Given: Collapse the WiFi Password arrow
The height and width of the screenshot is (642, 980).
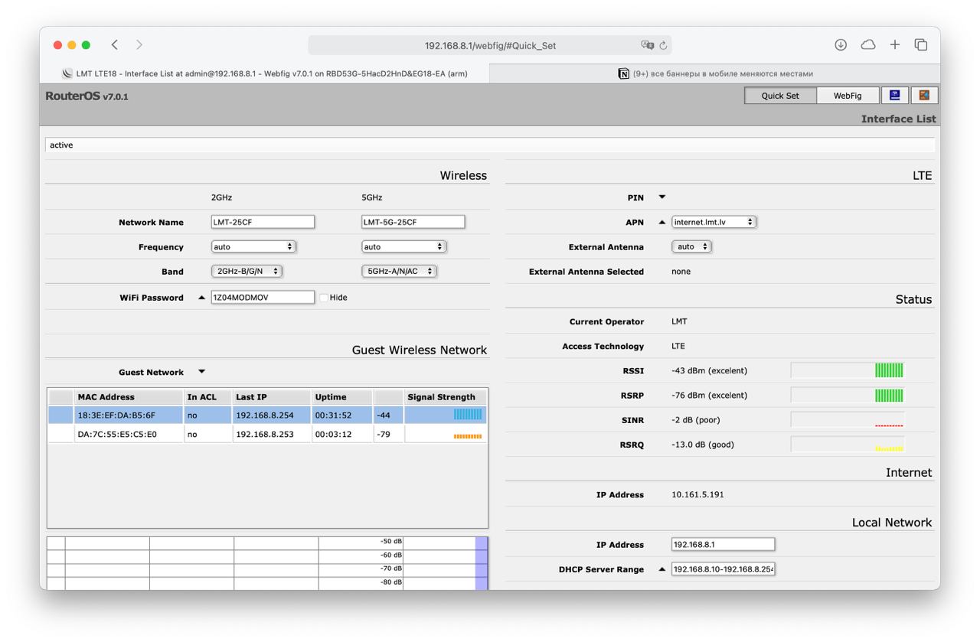Looking at the screenshot, I should pos(201,298).
